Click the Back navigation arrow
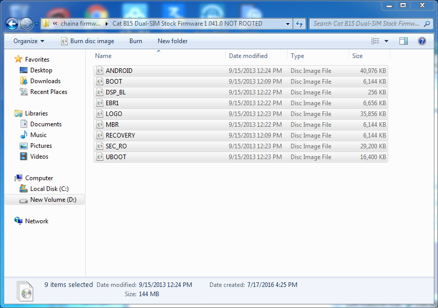The height and width of the screenshot is (308, 438). 12,24
